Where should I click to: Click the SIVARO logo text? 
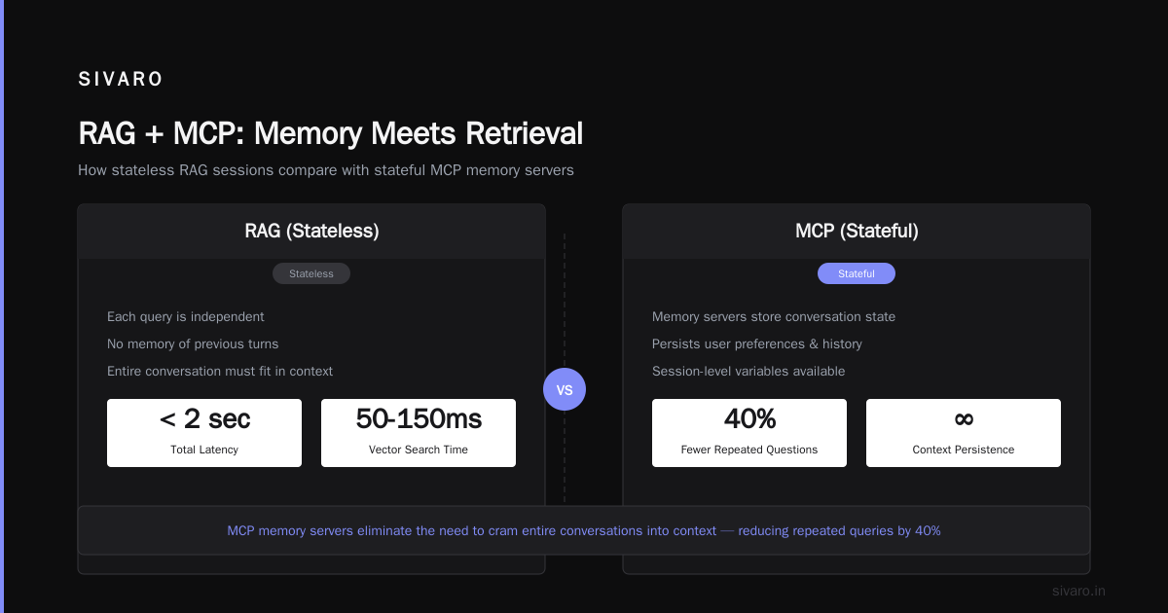[x=121, y=80]
